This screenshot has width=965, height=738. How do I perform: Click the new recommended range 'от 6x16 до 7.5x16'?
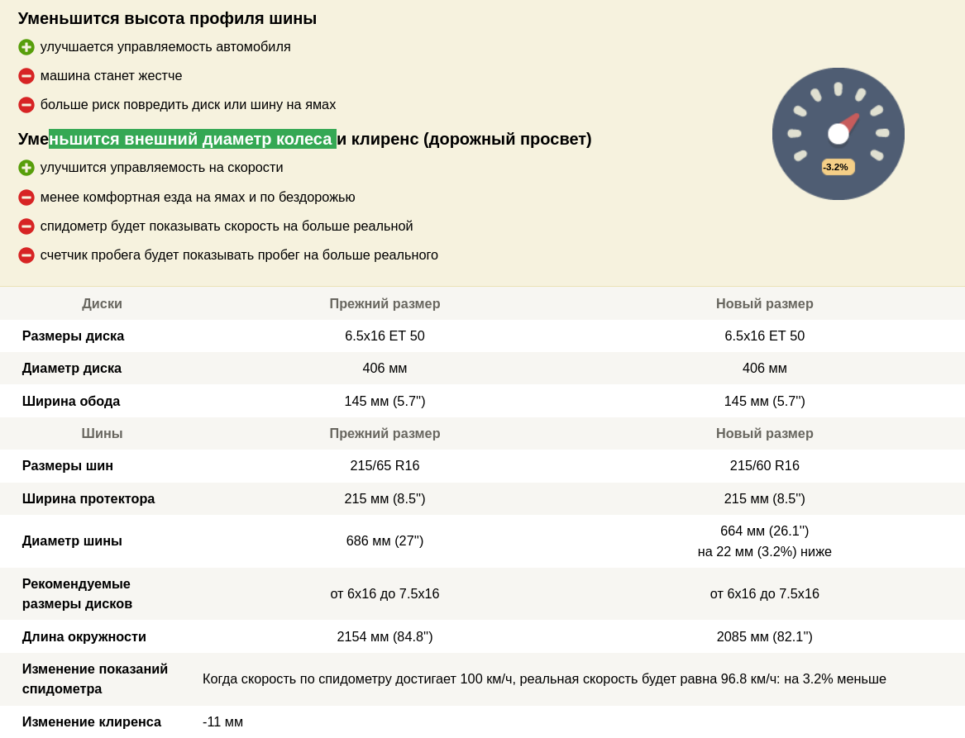(764, 594)
